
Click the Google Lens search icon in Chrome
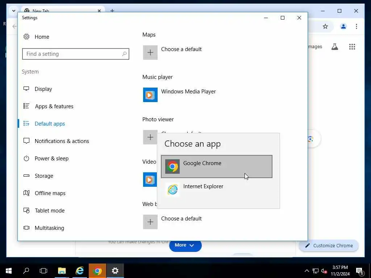tap(310, 139)
